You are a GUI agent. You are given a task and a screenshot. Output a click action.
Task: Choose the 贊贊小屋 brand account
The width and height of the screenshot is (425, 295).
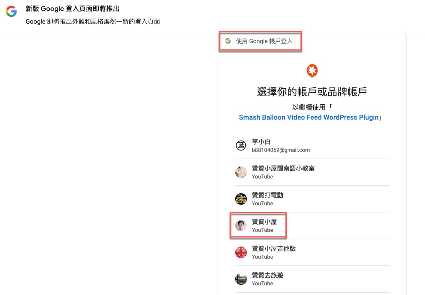(312, 225)
